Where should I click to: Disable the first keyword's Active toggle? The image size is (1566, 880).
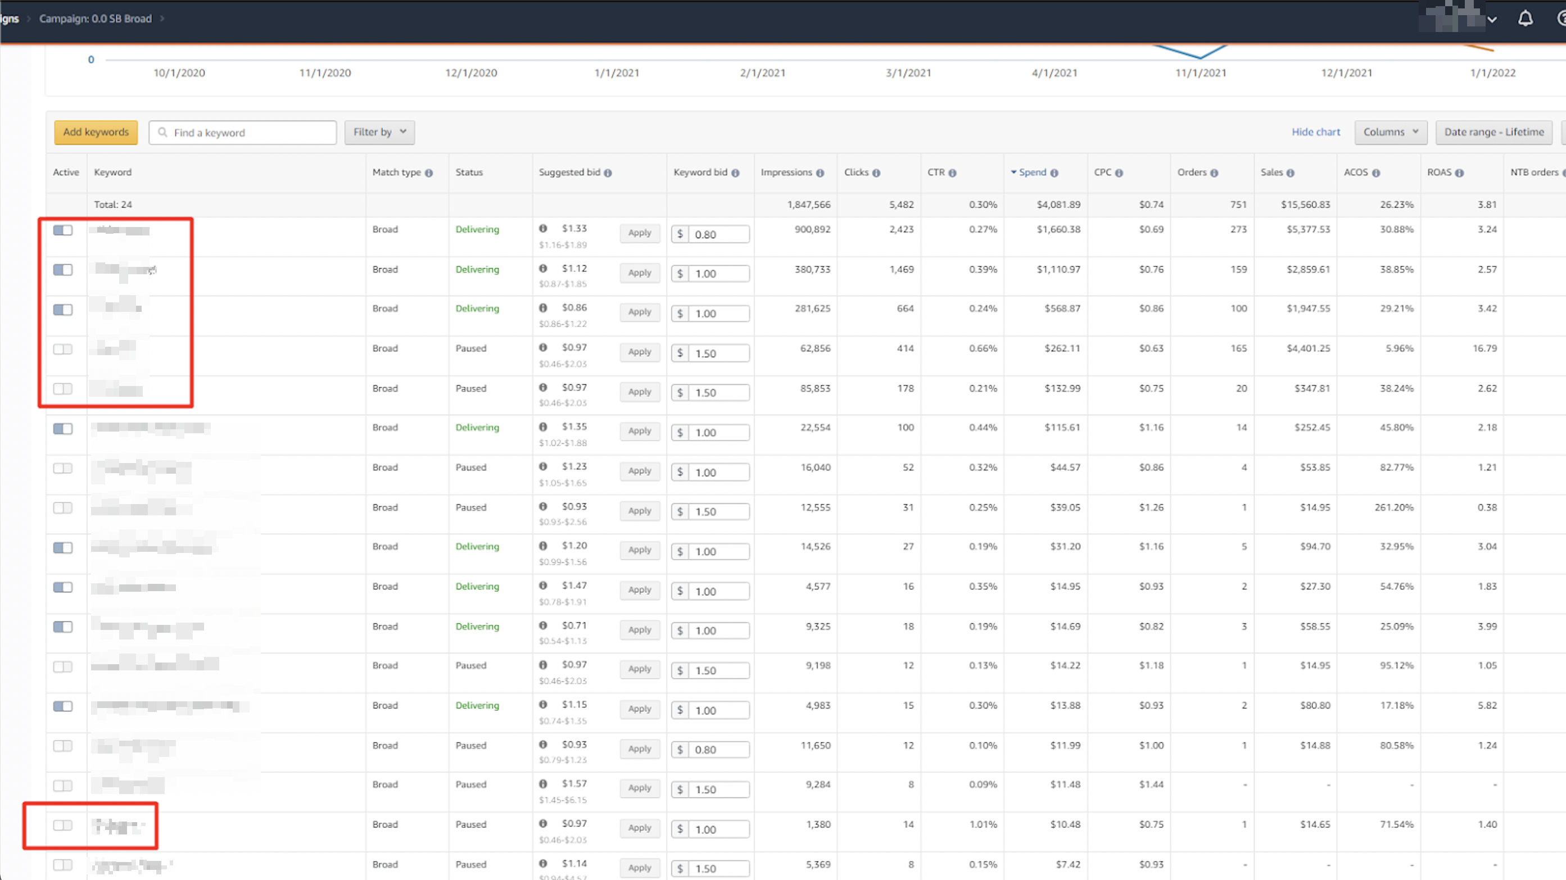(62, 230)
